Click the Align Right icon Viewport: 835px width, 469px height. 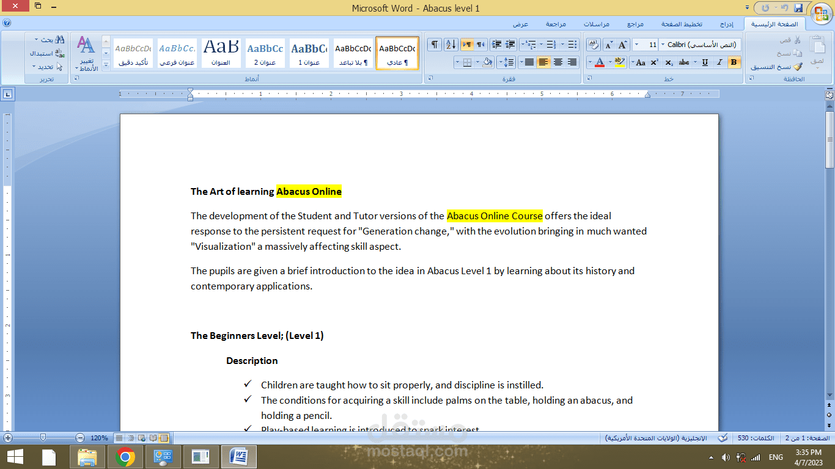click(x=572, y=62)
